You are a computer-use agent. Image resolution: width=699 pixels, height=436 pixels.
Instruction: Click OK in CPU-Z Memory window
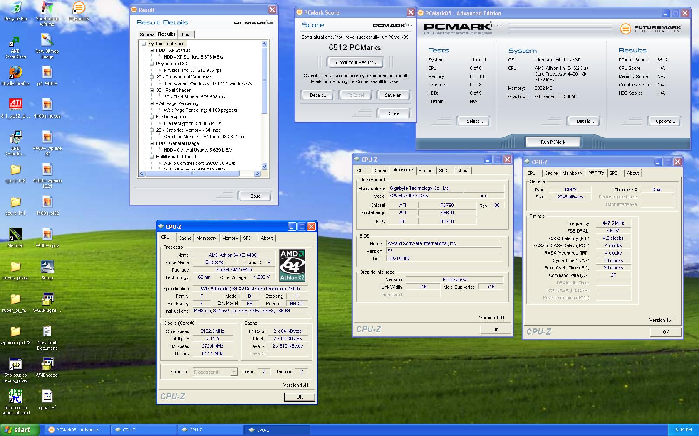tap(666, 332)
